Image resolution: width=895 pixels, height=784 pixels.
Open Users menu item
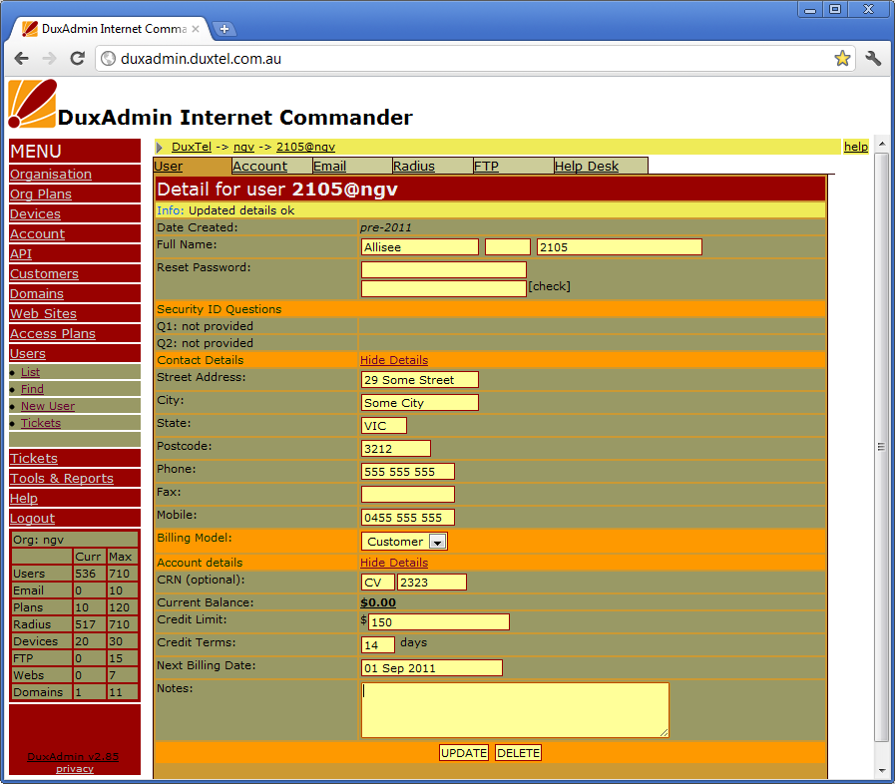[27, 354]
